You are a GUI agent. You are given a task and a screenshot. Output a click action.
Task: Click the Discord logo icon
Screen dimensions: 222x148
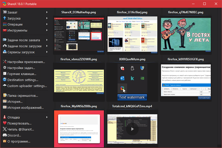pos(4,135)
